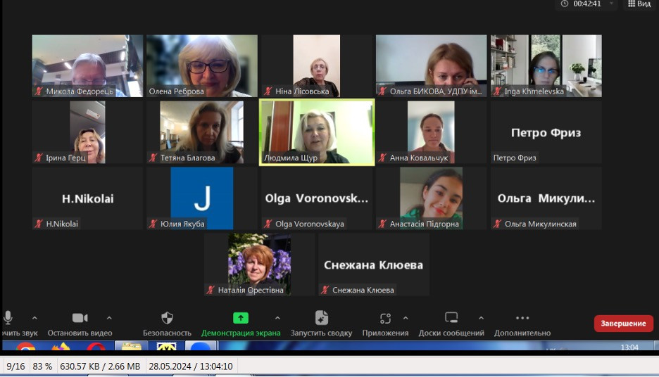
Task: Click muted mic icon on Inga Khmelevska label
Action: (x=498, y=91)
